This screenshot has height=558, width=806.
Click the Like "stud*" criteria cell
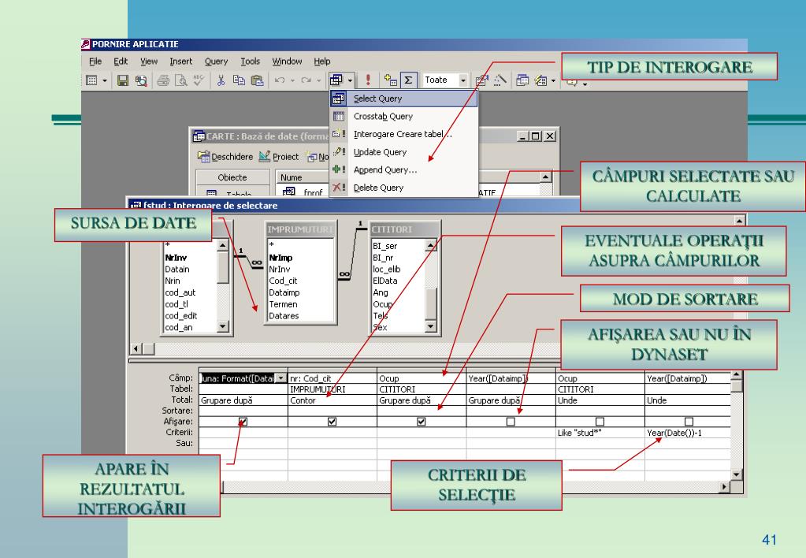click(600, 433)
